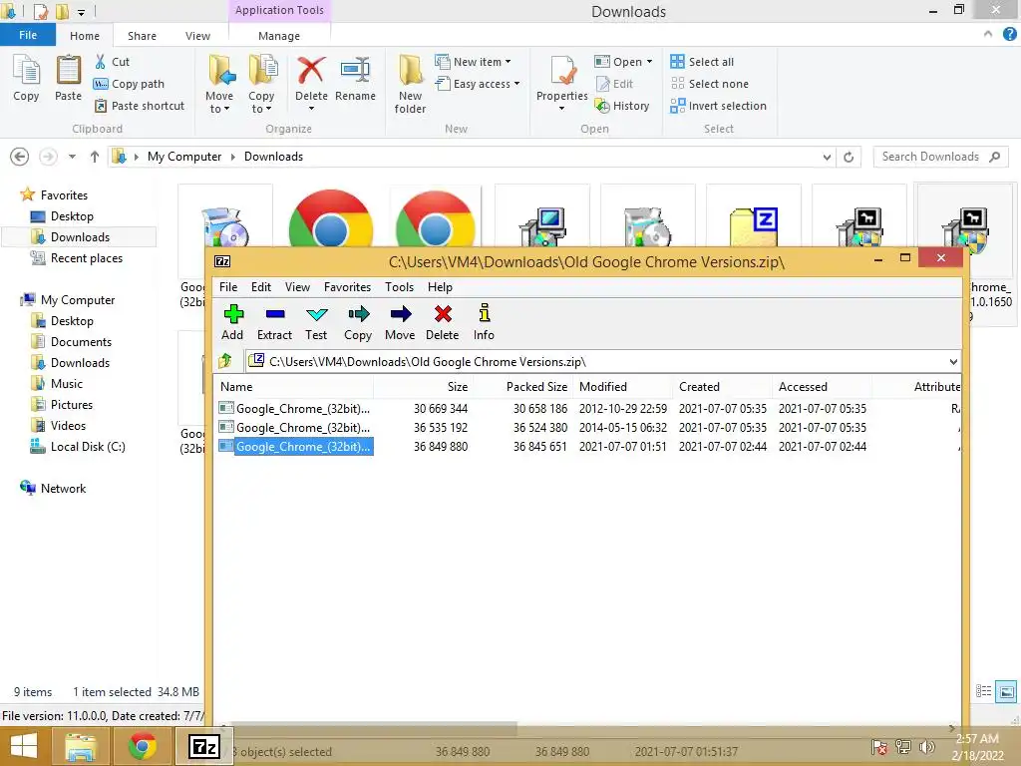
Task: Click the Paste icon in Explorer ribbon
Action: [x=69, y=78]
